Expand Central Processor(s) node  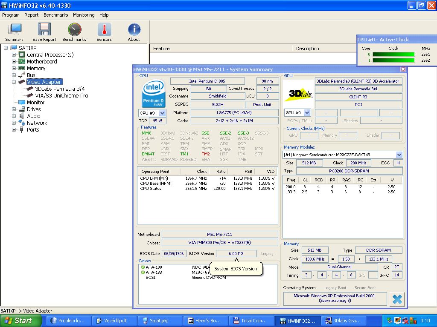tap(14, 55)
